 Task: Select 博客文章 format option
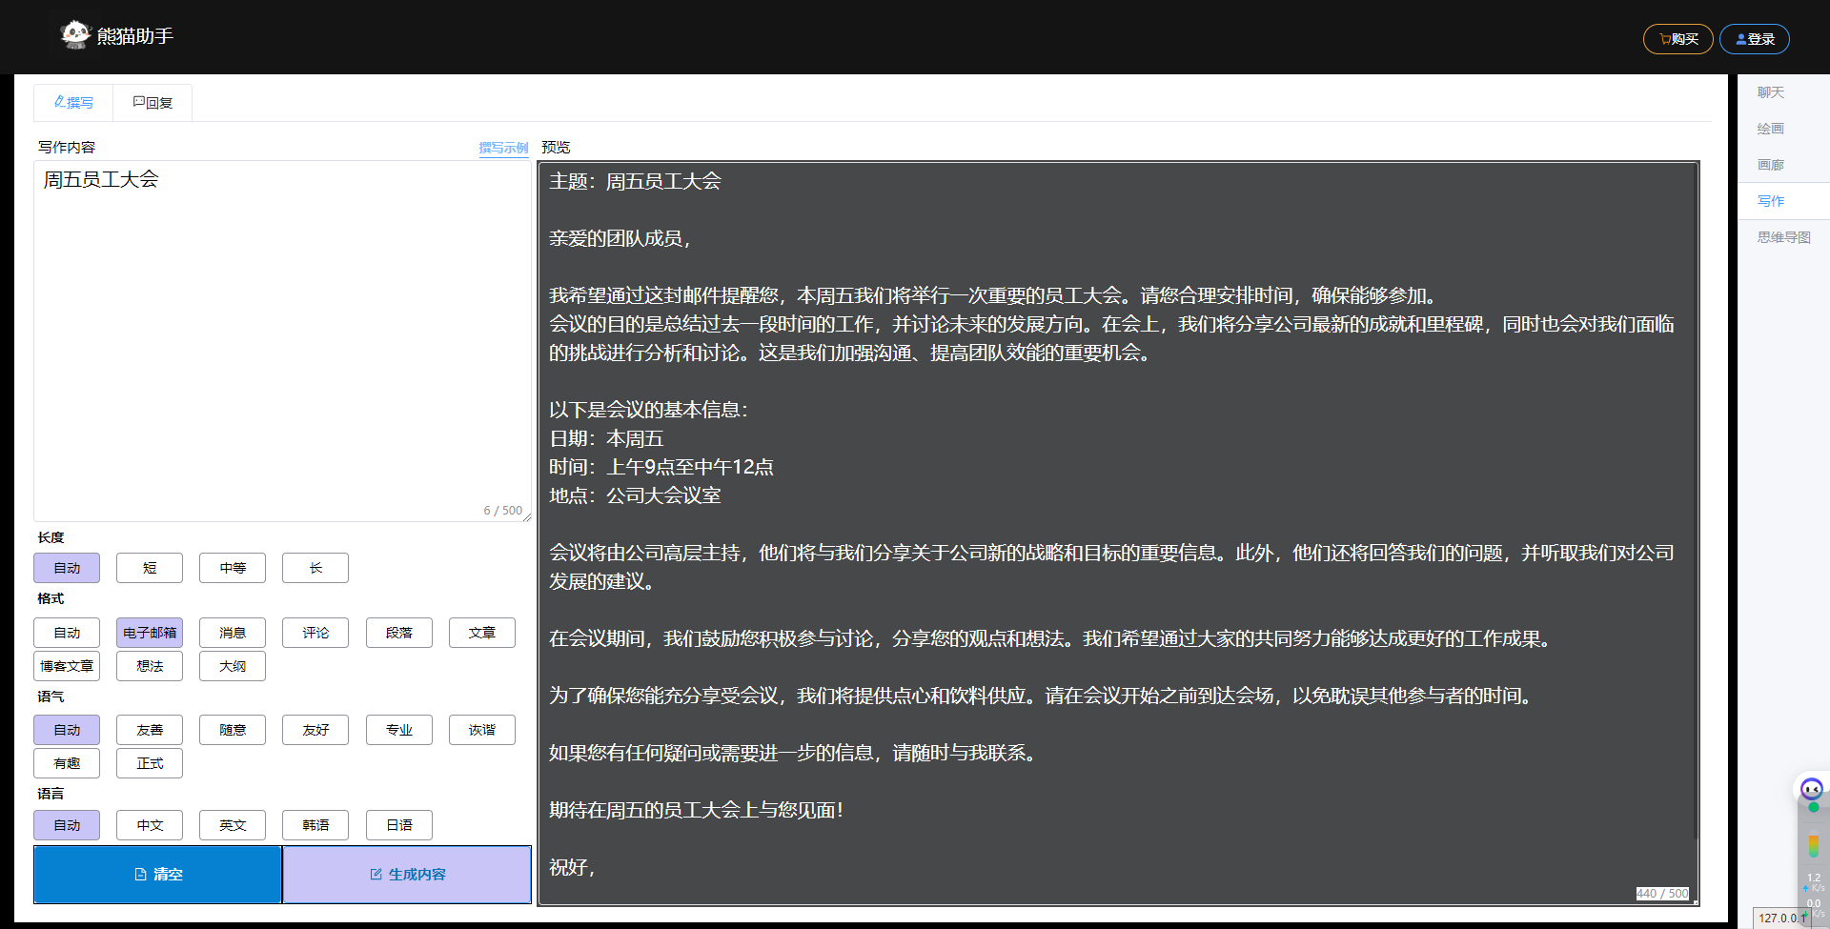67,666
